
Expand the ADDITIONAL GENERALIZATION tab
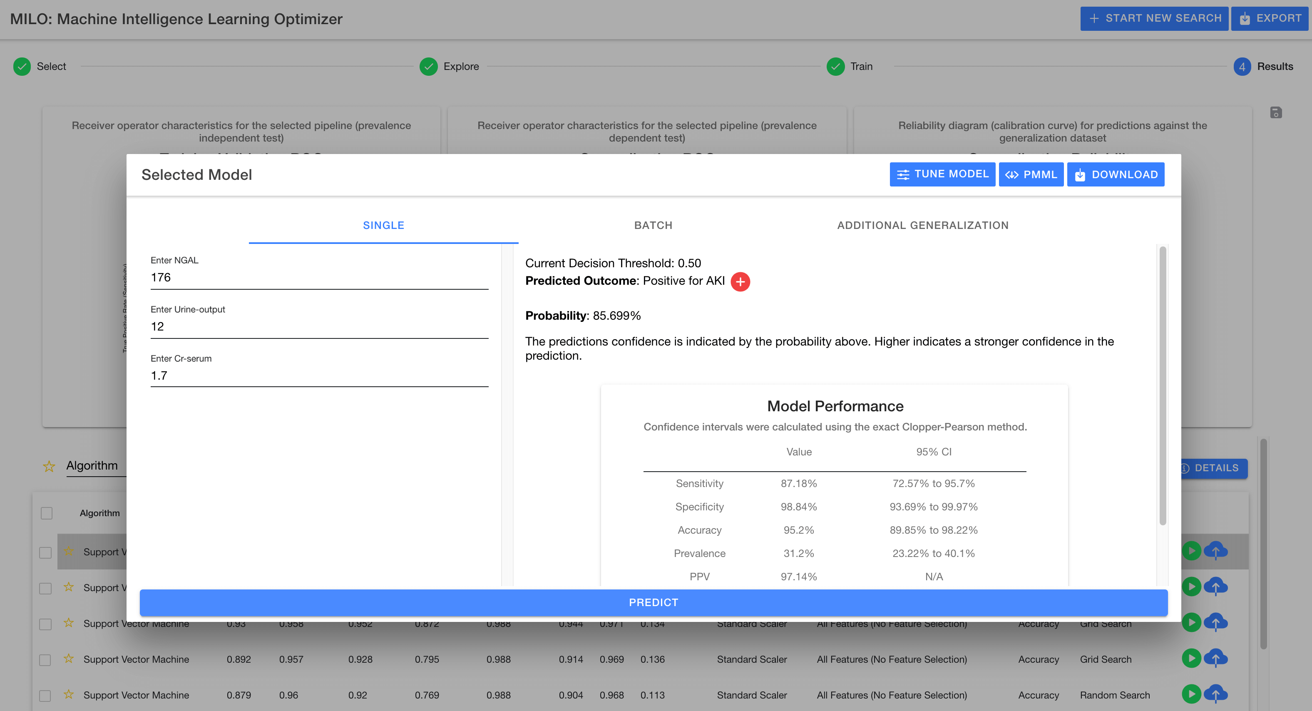pyautogui.click(x=923, y=225)
